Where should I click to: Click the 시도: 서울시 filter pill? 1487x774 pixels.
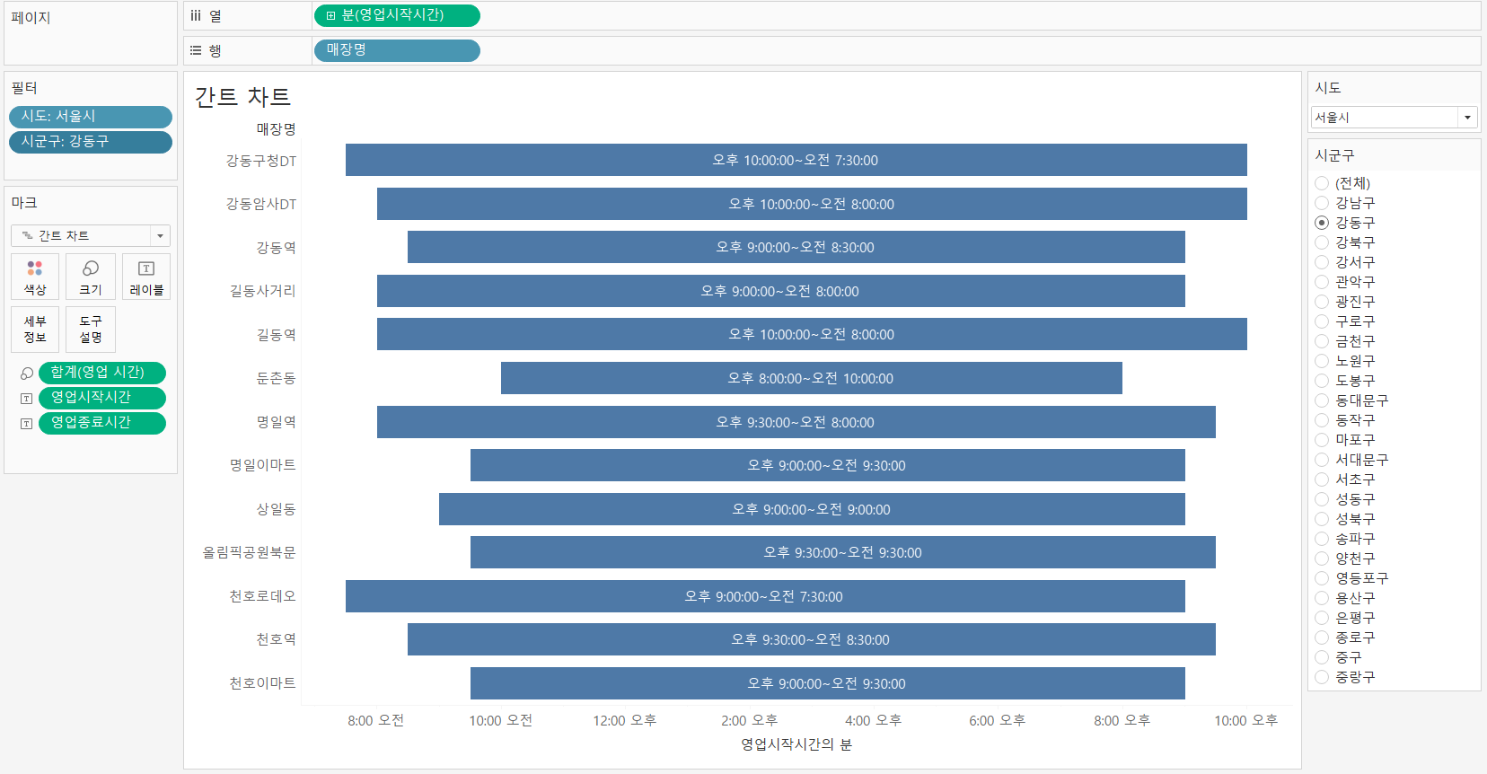click(91, 117)
